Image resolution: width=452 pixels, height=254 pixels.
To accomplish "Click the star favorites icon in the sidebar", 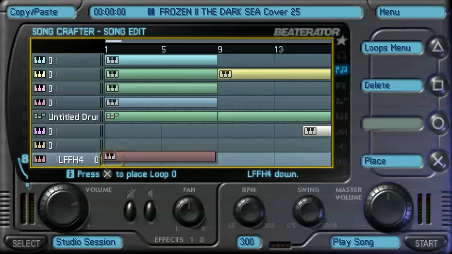I will coord(342,41).
